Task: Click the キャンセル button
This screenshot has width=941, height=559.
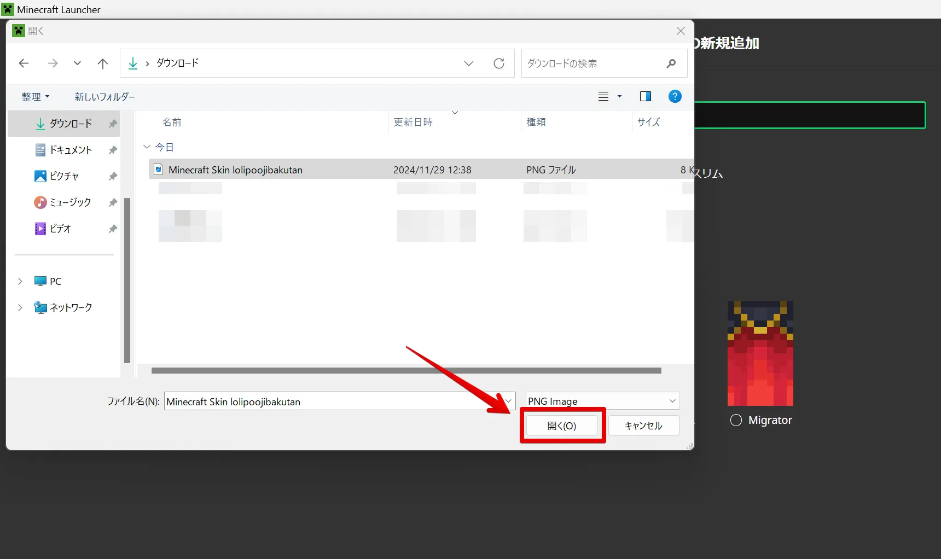Action: pyautogui.click(x=643, y=426)
